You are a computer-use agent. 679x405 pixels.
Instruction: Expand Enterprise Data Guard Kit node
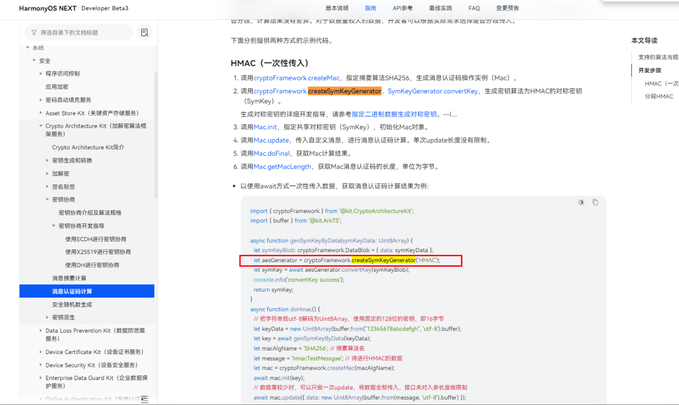[x=41, y=378]
